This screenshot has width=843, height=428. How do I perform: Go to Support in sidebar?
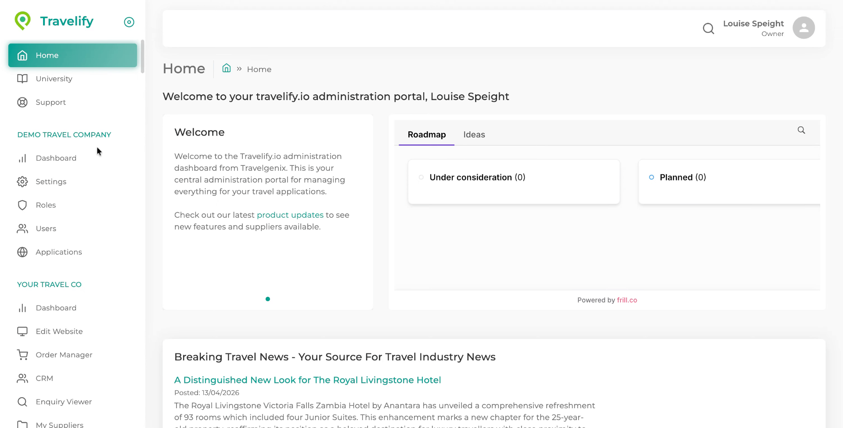click(72, 102)
